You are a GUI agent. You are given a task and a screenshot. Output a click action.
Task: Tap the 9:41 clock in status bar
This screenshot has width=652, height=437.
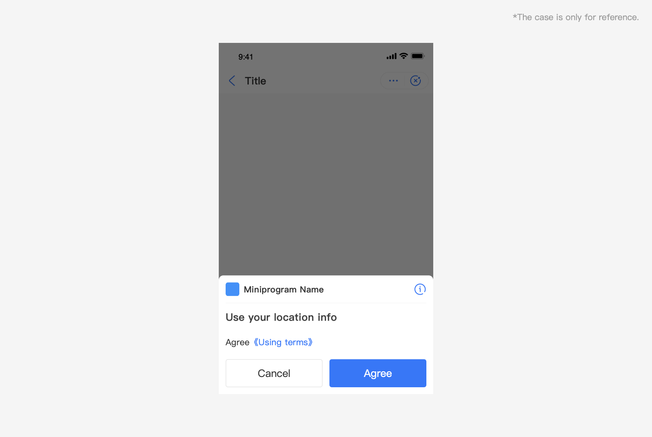tap(246, 57)
